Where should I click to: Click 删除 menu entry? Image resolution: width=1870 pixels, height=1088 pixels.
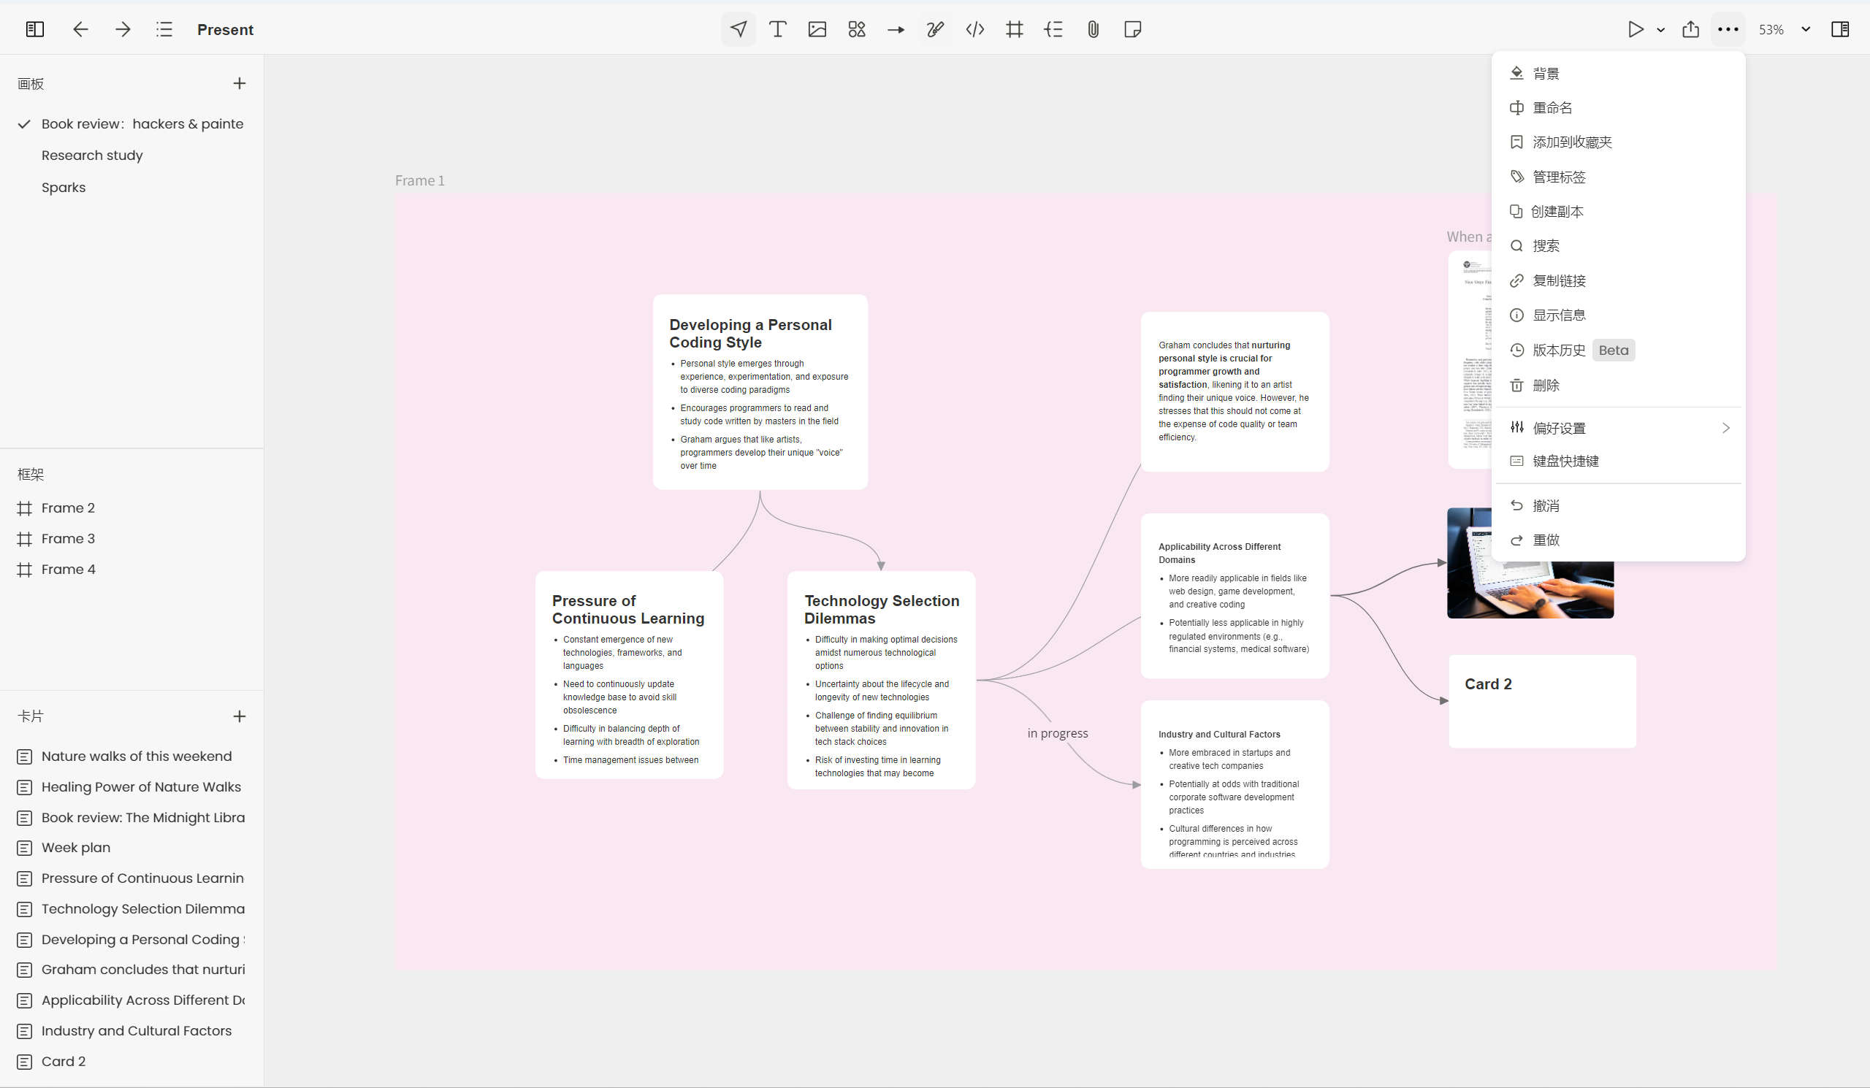click(1618, 385)
